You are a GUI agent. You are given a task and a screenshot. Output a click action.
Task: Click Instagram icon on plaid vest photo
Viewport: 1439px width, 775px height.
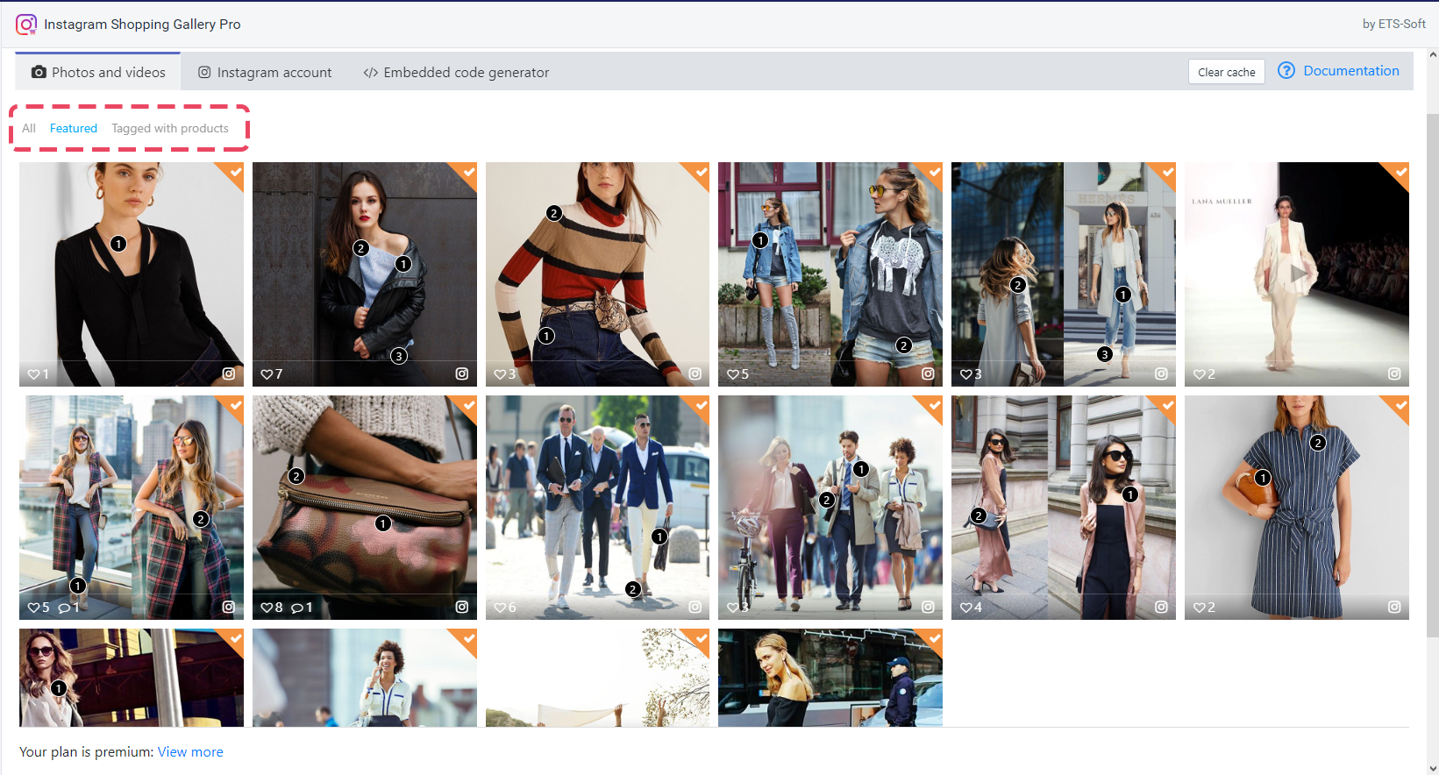[229, 607]
